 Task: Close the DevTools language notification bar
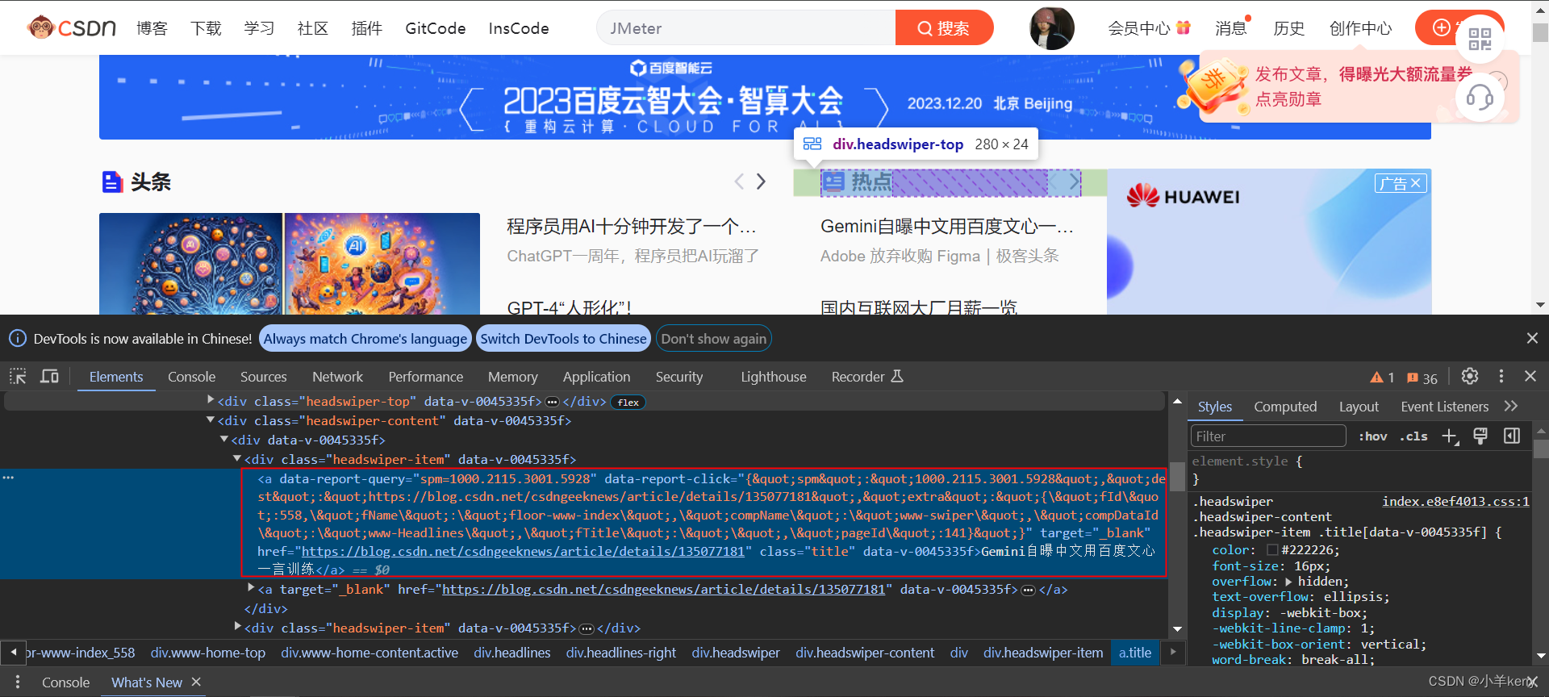[x=1532, y=338]
